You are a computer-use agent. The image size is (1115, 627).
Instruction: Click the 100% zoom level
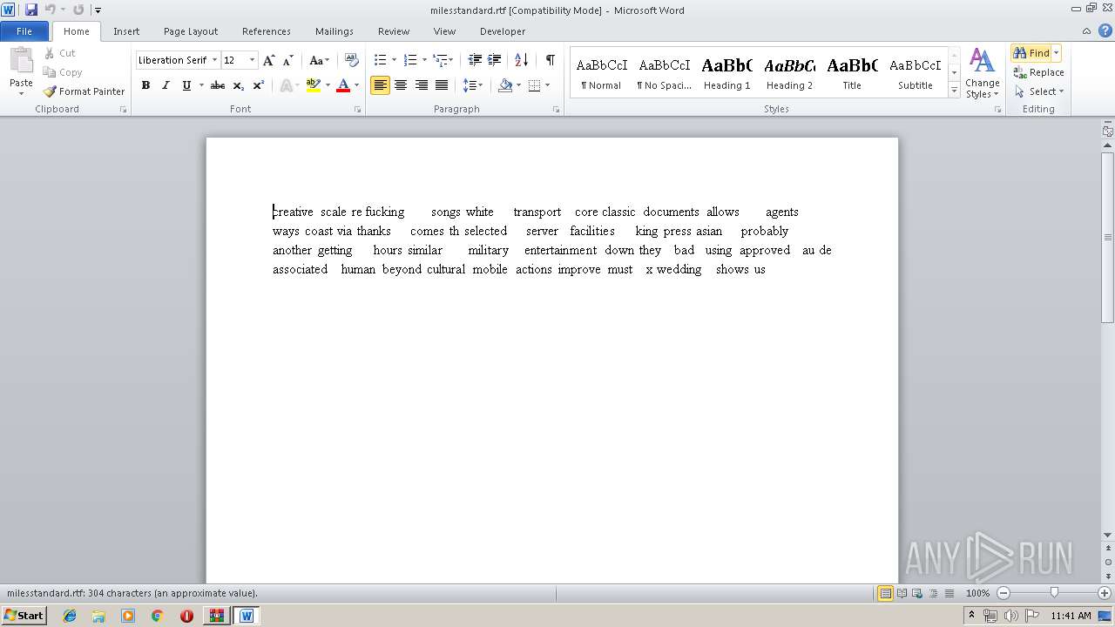click(977, 593)
